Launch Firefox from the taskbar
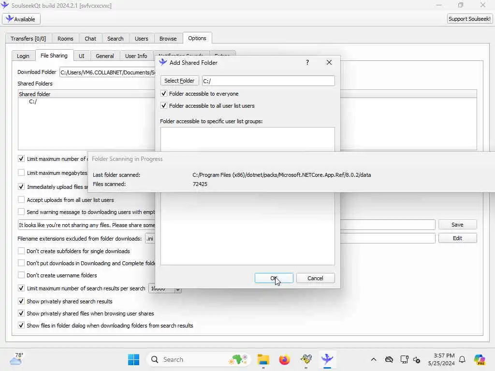The width and height of the screenshot is (495, 371). pos(284,359)
